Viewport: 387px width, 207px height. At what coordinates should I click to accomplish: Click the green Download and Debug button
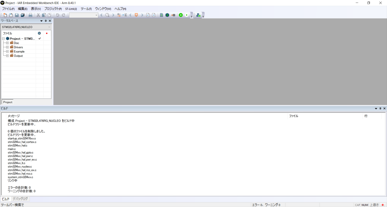point(181,15)
